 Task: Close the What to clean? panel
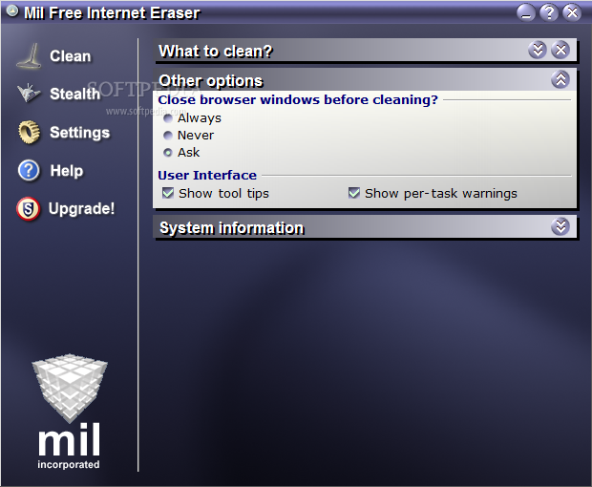pyautogui.click(x=560, y=50)
